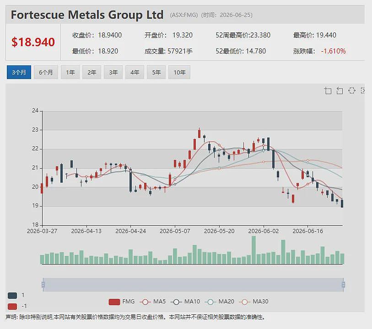Click the partially visible save-image toolbox icon
Viewport: 372px width, 329px height.
pos(362,90)
